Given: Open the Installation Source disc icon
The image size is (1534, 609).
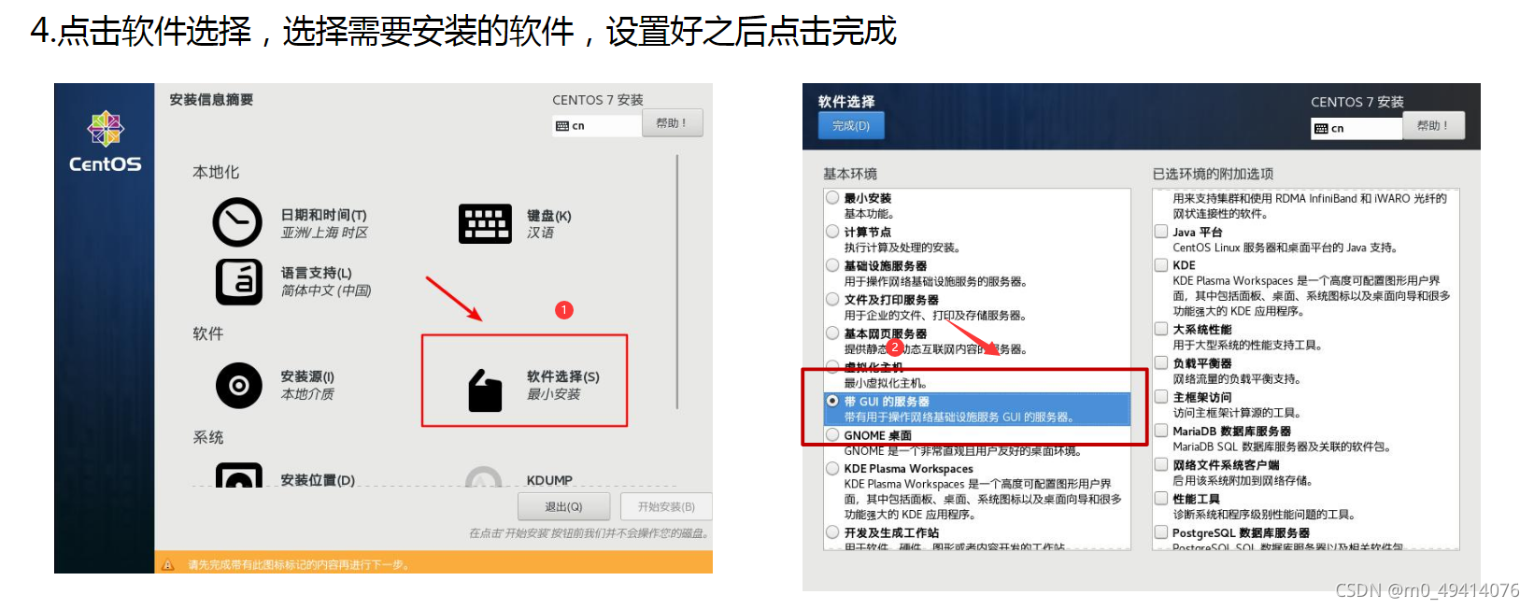Looking at the screenshot, I should (239, 386).
